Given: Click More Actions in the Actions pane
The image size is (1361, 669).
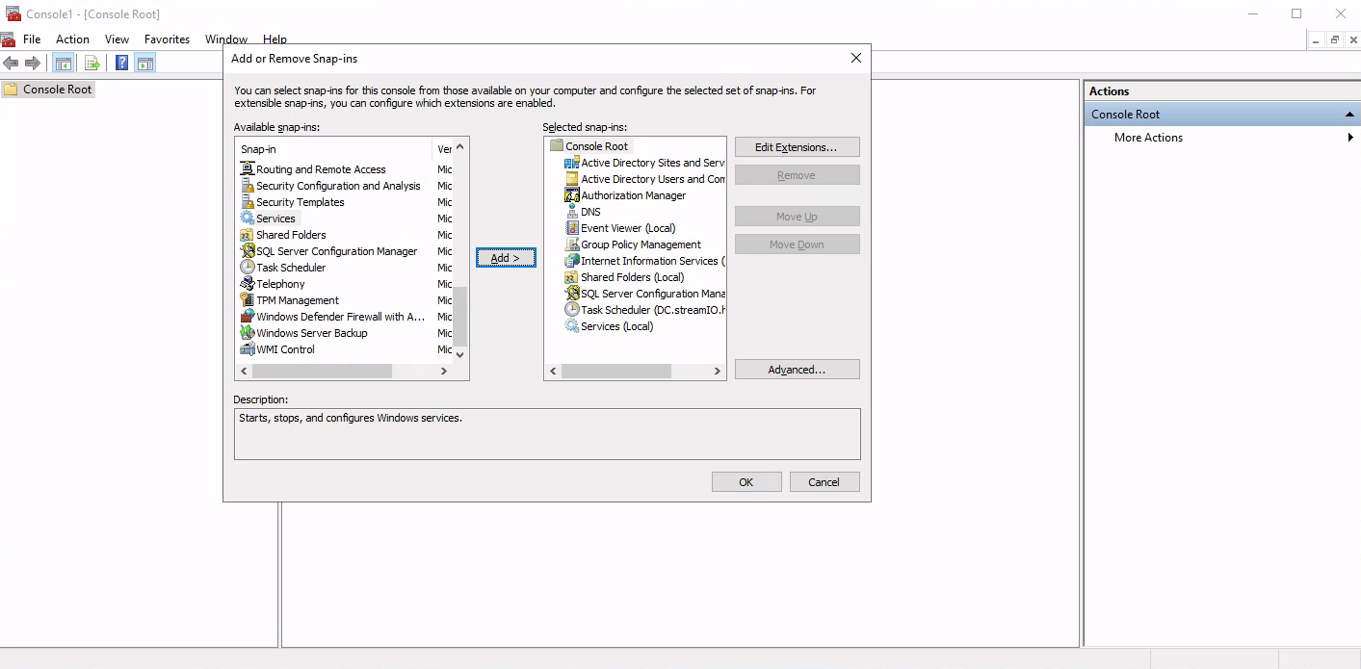Looking at the screenshot, I should click(x=1148, y=138).
